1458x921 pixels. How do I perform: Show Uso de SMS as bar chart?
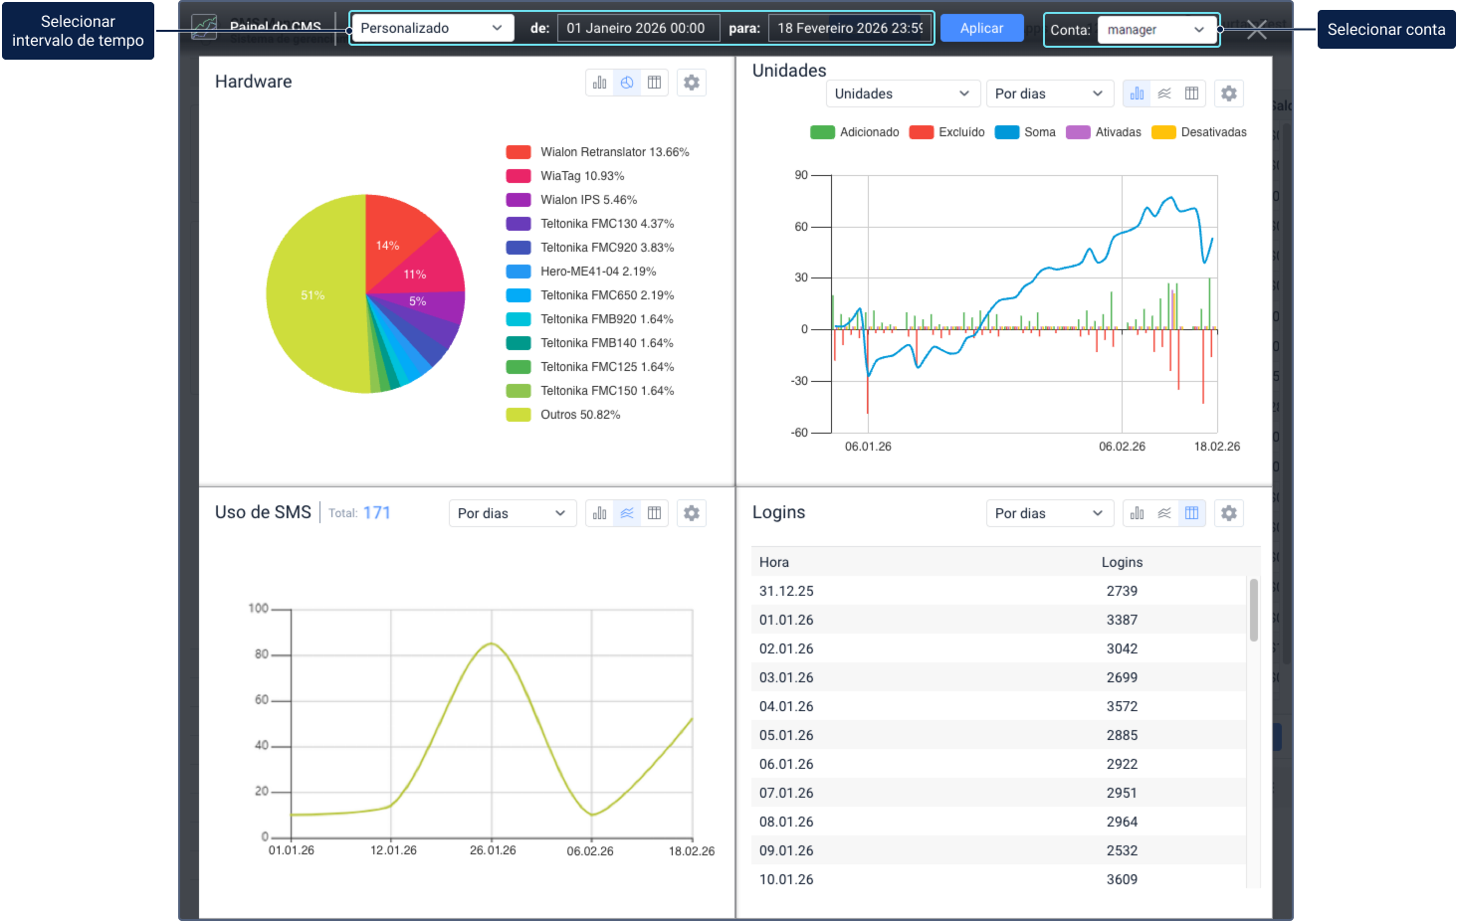pyautogui.click(x=599, y=513)
